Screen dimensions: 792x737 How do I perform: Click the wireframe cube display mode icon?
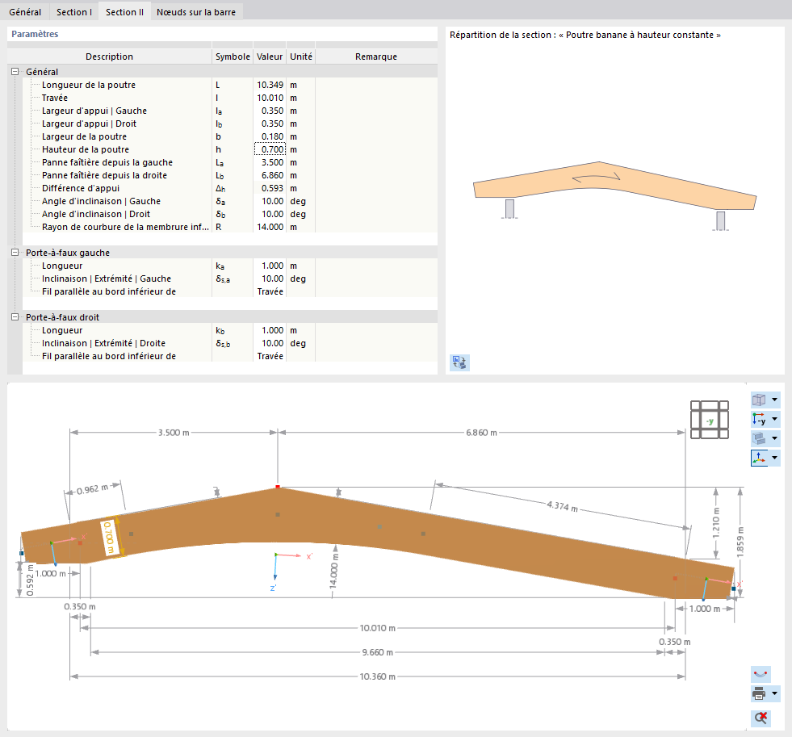[x=759, y=400]
